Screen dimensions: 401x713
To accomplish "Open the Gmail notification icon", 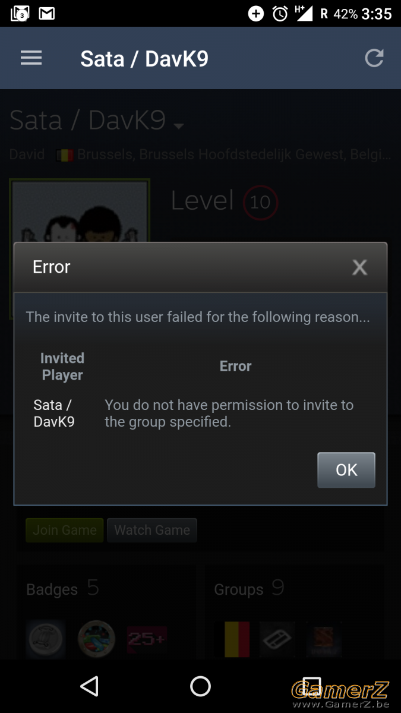I will point(47,13).
